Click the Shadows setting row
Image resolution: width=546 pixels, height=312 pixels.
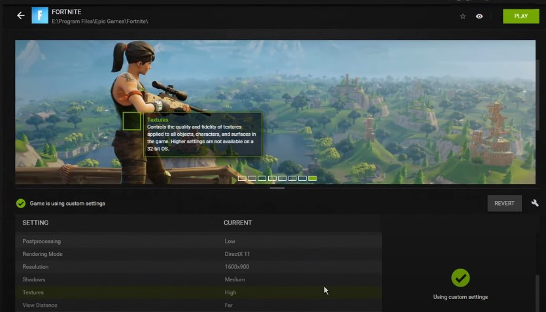tap(199, 279)
